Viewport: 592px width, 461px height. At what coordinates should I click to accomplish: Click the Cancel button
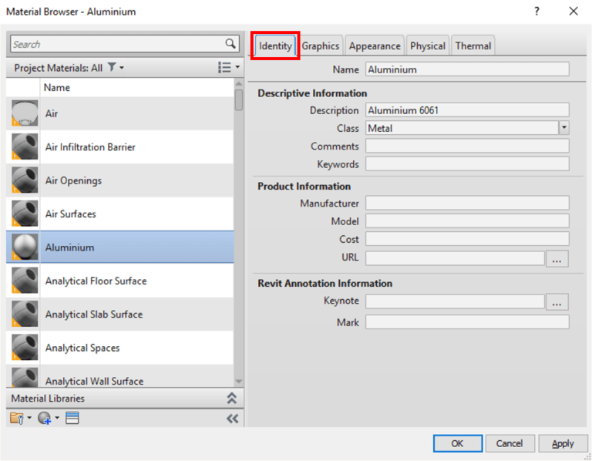(510, 443)
